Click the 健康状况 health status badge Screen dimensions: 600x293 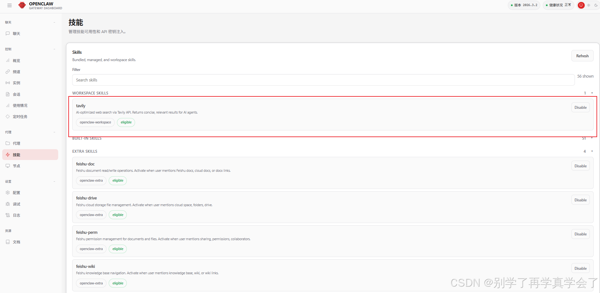pyautogui.click(x=558, y=5)
